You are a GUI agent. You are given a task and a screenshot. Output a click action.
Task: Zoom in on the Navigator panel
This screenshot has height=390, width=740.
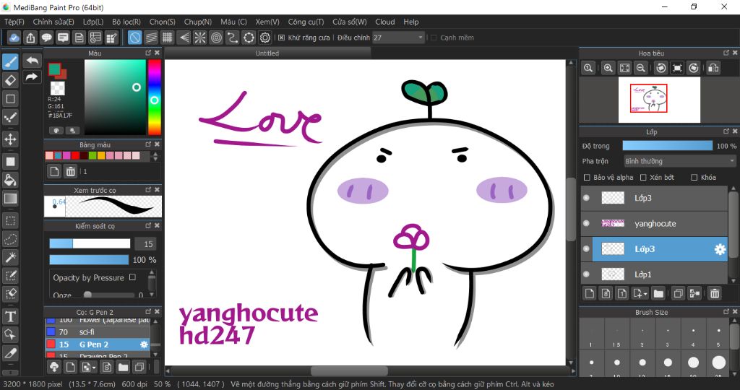[608, 68]
